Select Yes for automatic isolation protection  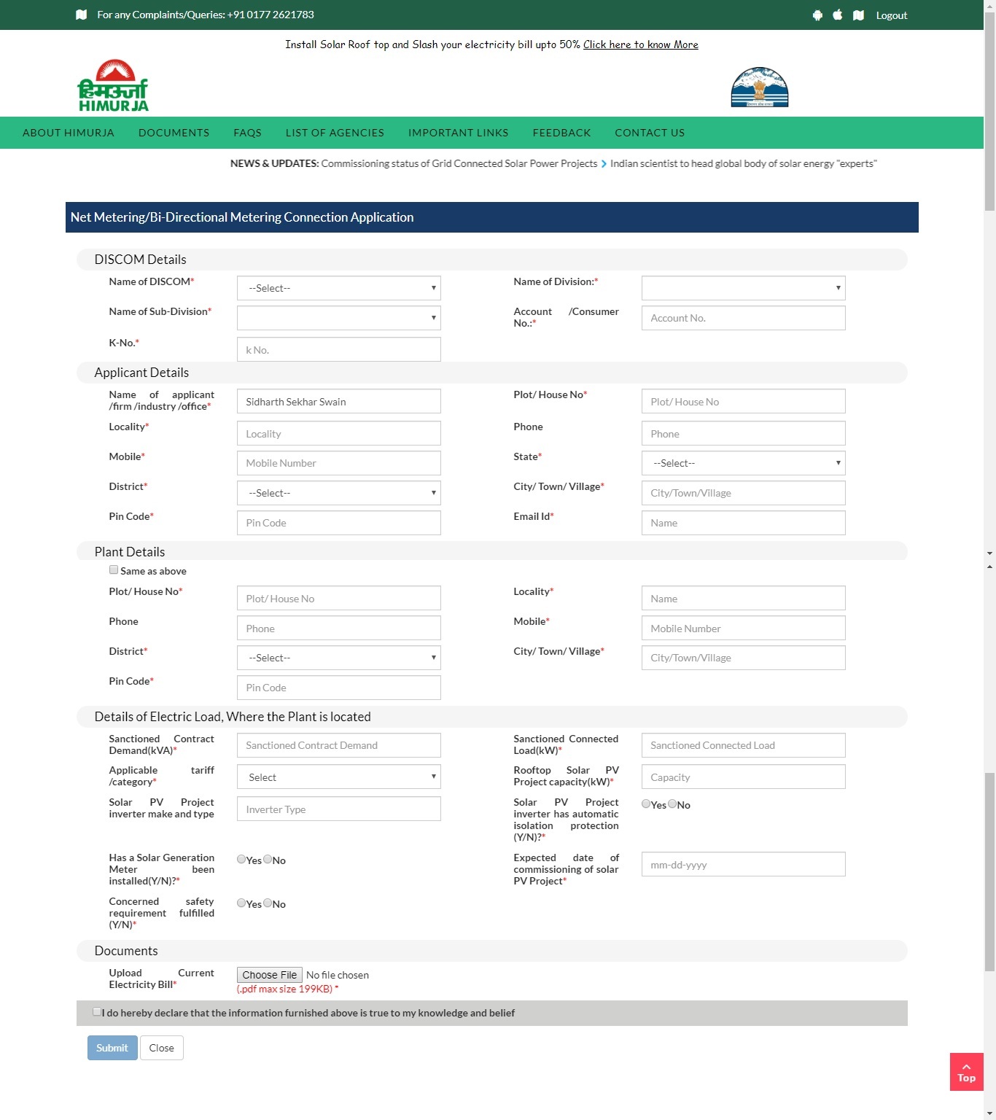click(x=646, y=804)
